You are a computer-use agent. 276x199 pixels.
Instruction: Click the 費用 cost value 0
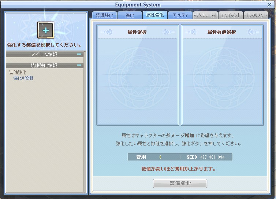[x=160, y=157]
